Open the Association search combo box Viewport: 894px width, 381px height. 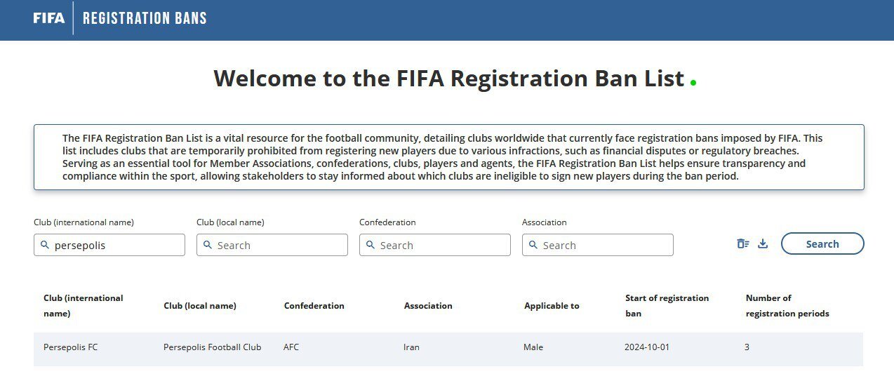click(604, 245)
